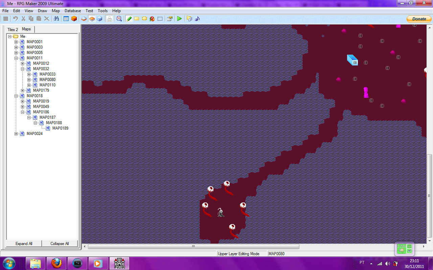Select the Pencil draw tool

(129, 19)
